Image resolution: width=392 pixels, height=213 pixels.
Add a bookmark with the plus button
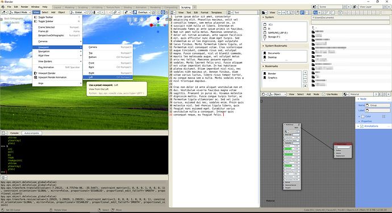tap(305, 73)
